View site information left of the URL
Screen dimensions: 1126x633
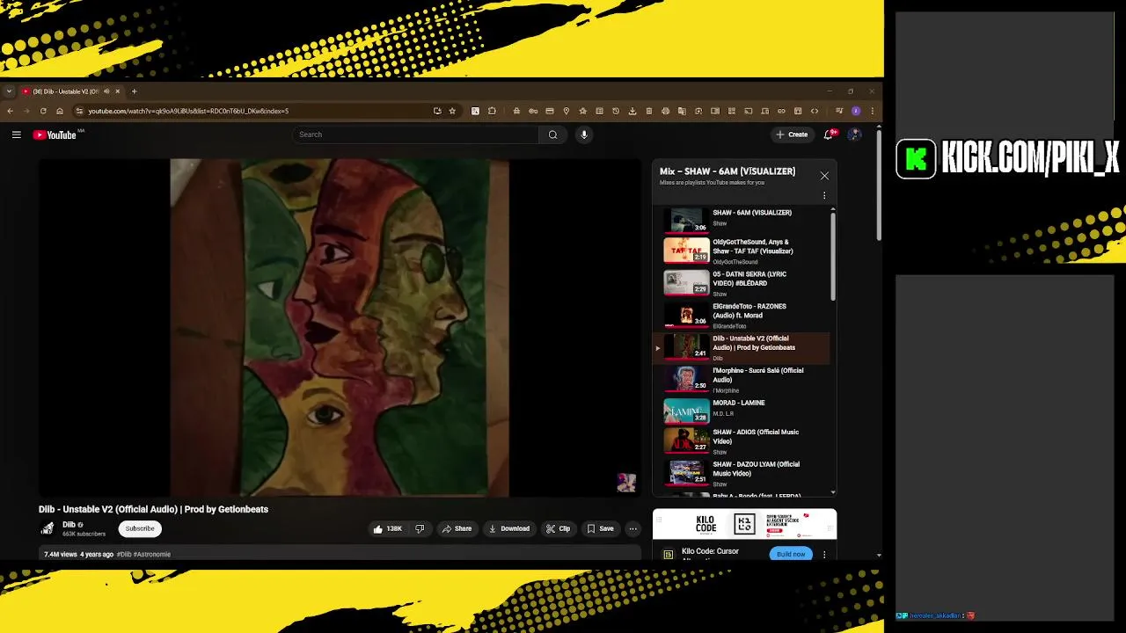(79, 111)
